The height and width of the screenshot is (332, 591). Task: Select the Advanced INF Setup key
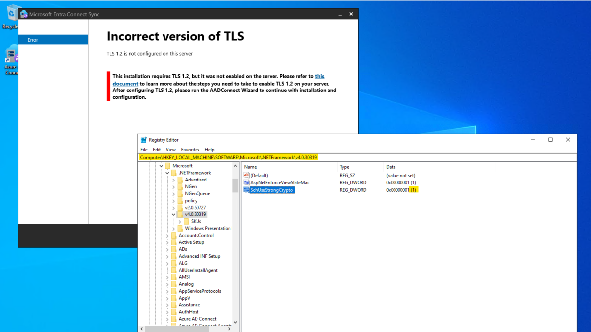tap(199, 256)
